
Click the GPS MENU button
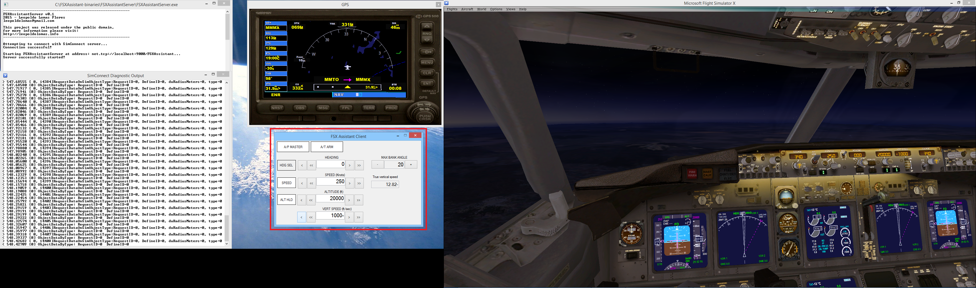(427, 62)
